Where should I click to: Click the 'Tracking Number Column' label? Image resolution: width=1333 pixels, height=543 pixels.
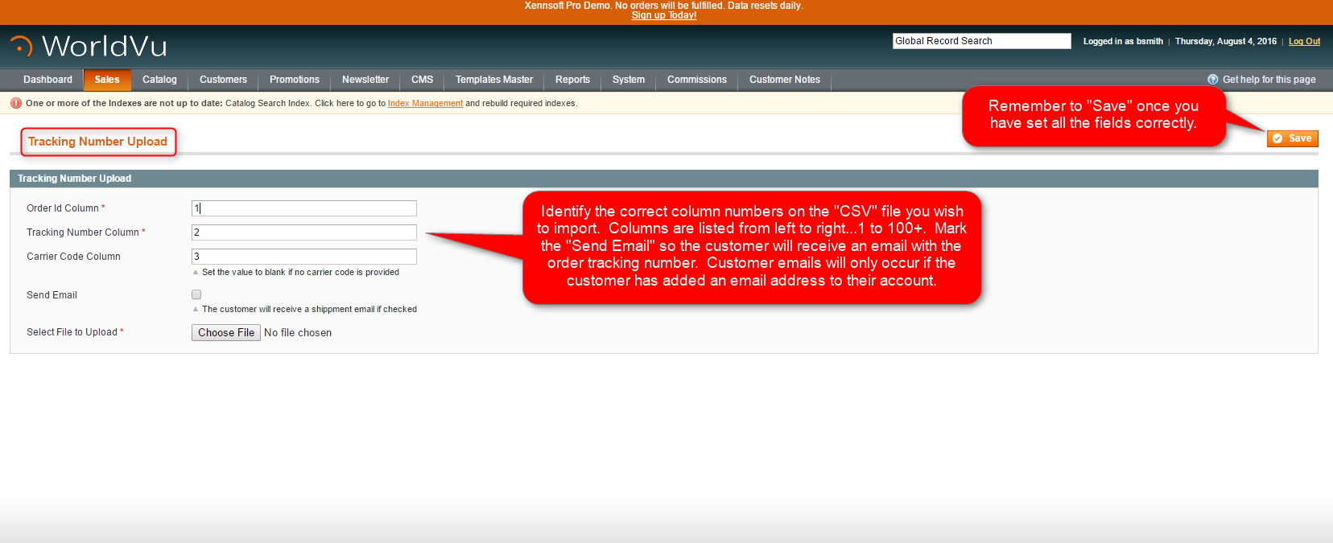pos(83,232)
